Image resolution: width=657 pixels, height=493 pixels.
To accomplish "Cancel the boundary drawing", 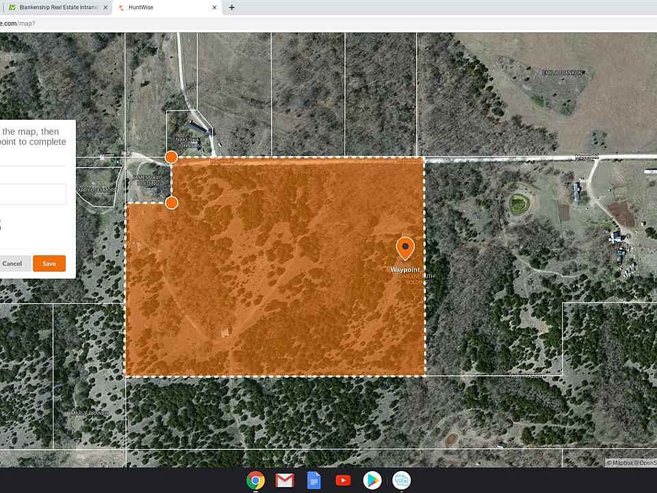I will [x=12, y=263].
